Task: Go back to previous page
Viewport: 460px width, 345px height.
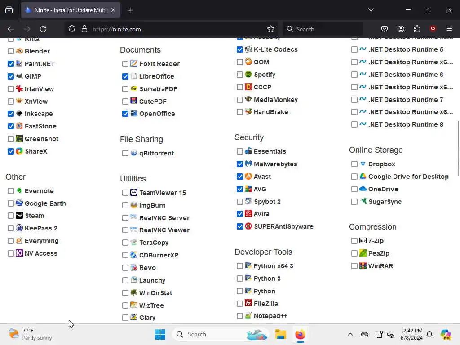Action: coord(11,29)
